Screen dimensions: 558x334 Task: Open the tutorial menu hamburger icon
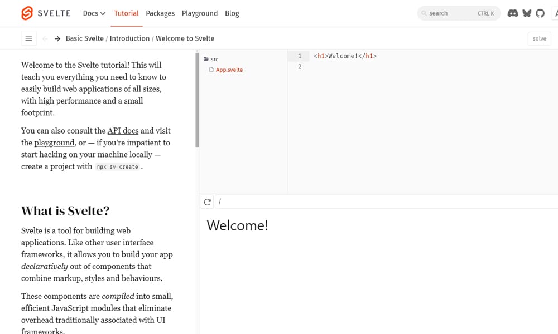pos(28,38)
